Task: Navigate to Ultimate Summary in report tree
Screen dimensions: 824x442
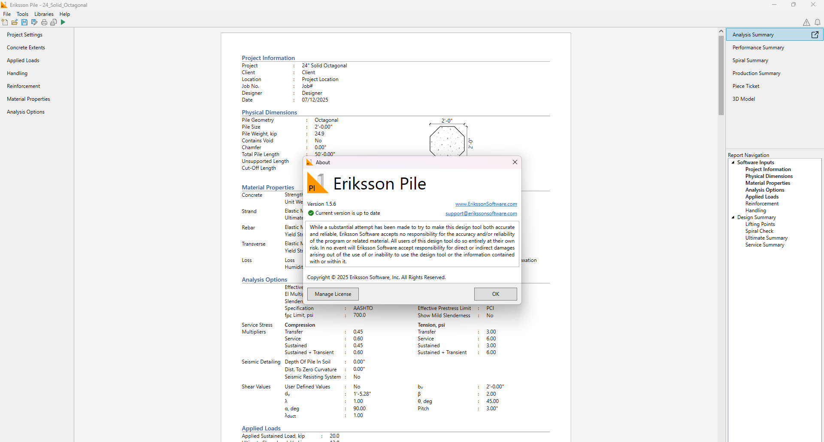Action: [766, 238]
